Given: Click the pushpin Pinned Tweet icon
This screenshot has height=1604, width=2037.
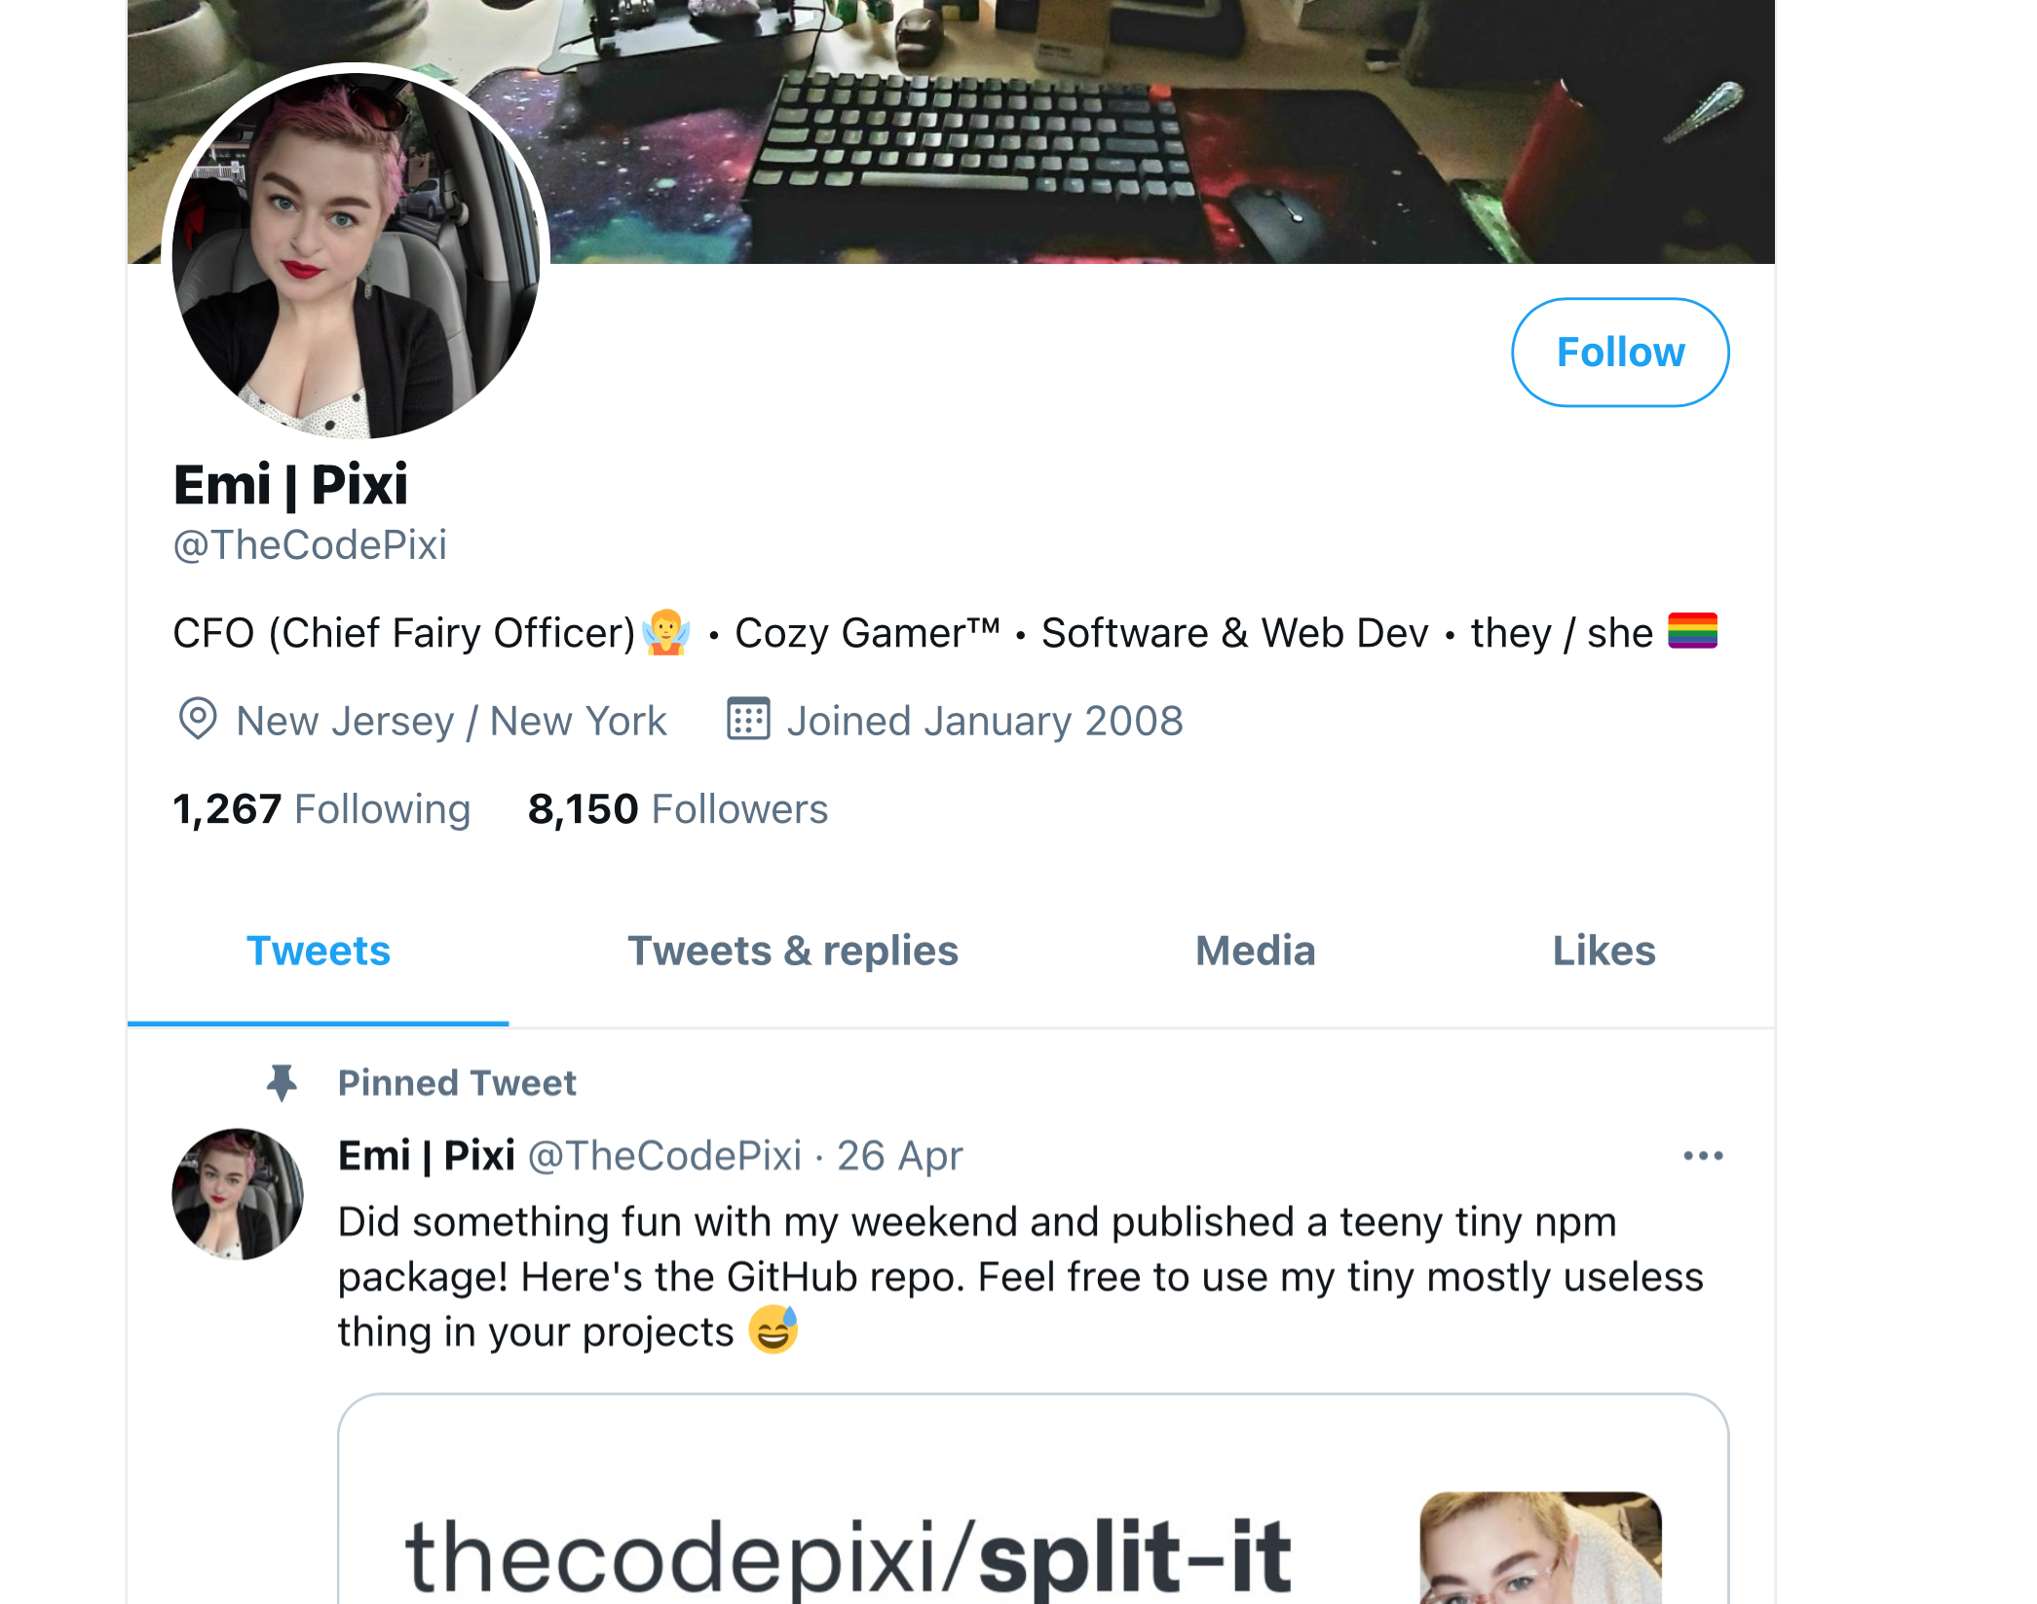Looking at the screenshot, I should pyautogui.click(x=283, y=1082).
